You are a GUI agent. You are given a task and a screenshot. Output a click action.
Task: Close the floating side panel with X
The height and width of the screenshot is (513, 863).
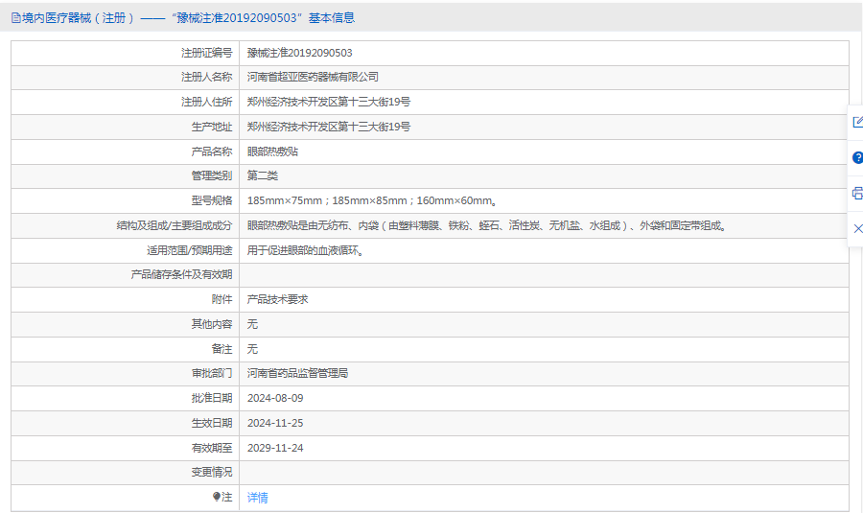click(x=856, y=228)
